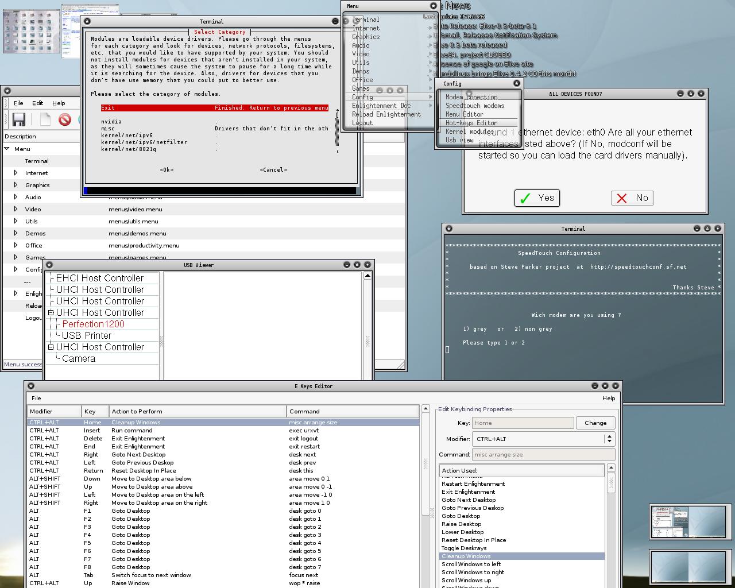Click the window menu icon of E Keys Editor

point(31,386)
